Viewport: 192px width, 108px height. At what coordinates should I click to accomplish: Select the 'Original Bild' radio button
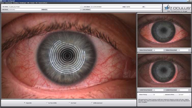click(24, 103)
